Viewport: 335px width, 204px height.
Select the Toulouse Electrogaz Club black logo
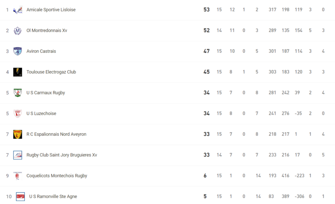(x=18, y=72)
